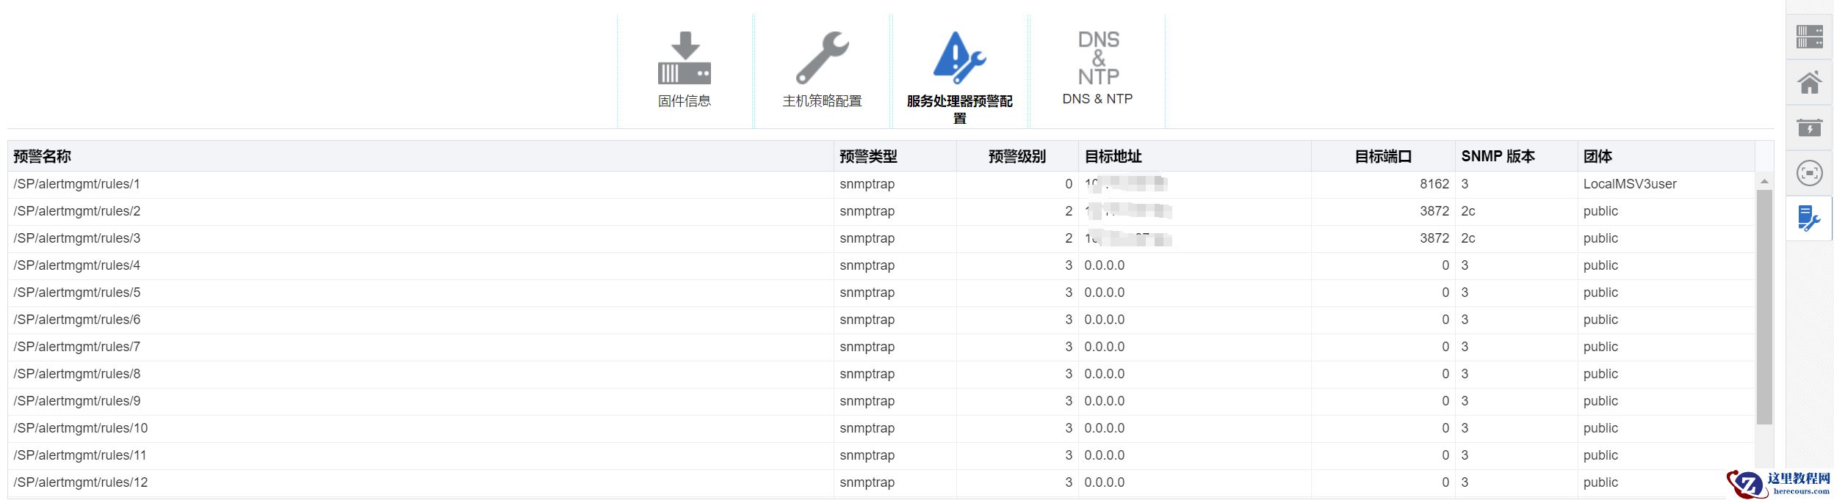1834x500 pixels.
Task: Open the 固件信息 firmware info icon
Action: tap(684, 58)
